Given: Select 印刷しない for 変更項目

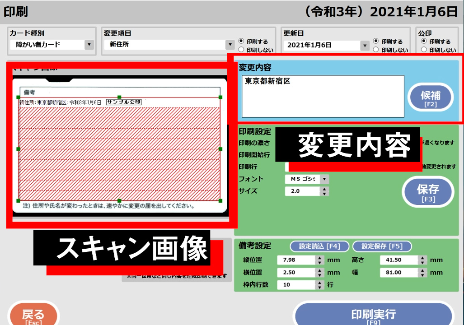Looking at the screenshot, I should [241, 50].
